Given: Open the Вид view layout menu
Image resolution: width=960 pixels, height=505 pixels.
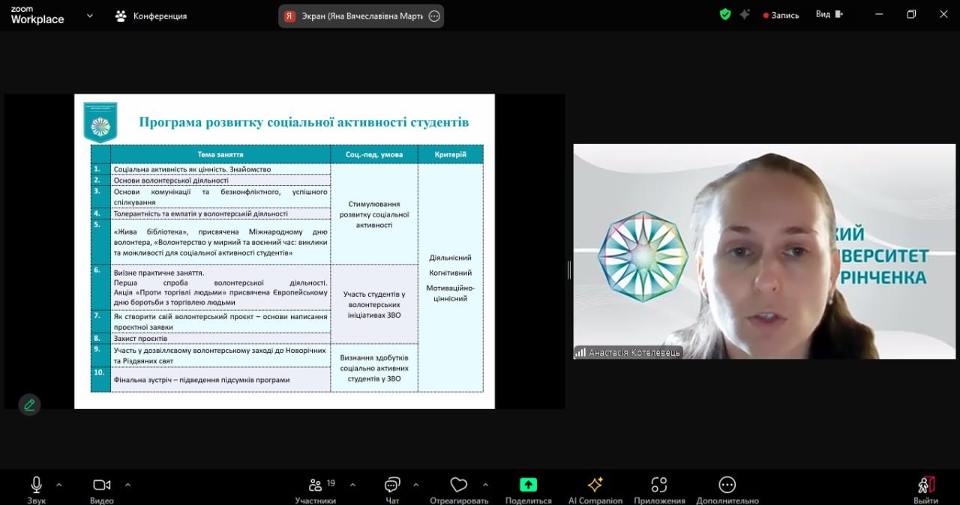Looking at the screenshot, I should pyautogui.click(x=829, y=14).
